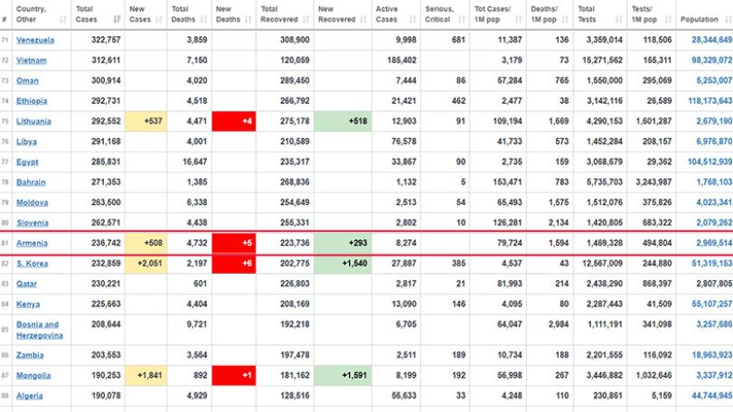The width and height of the screenshot is (733, 412).
Task: Click sort arrows in New Cases header
Action: point(159,20)
